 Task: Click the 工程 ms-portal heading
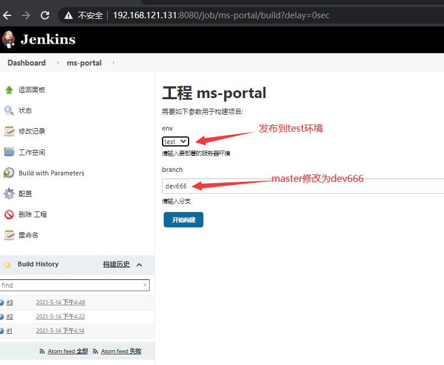(x=214, y=93)
